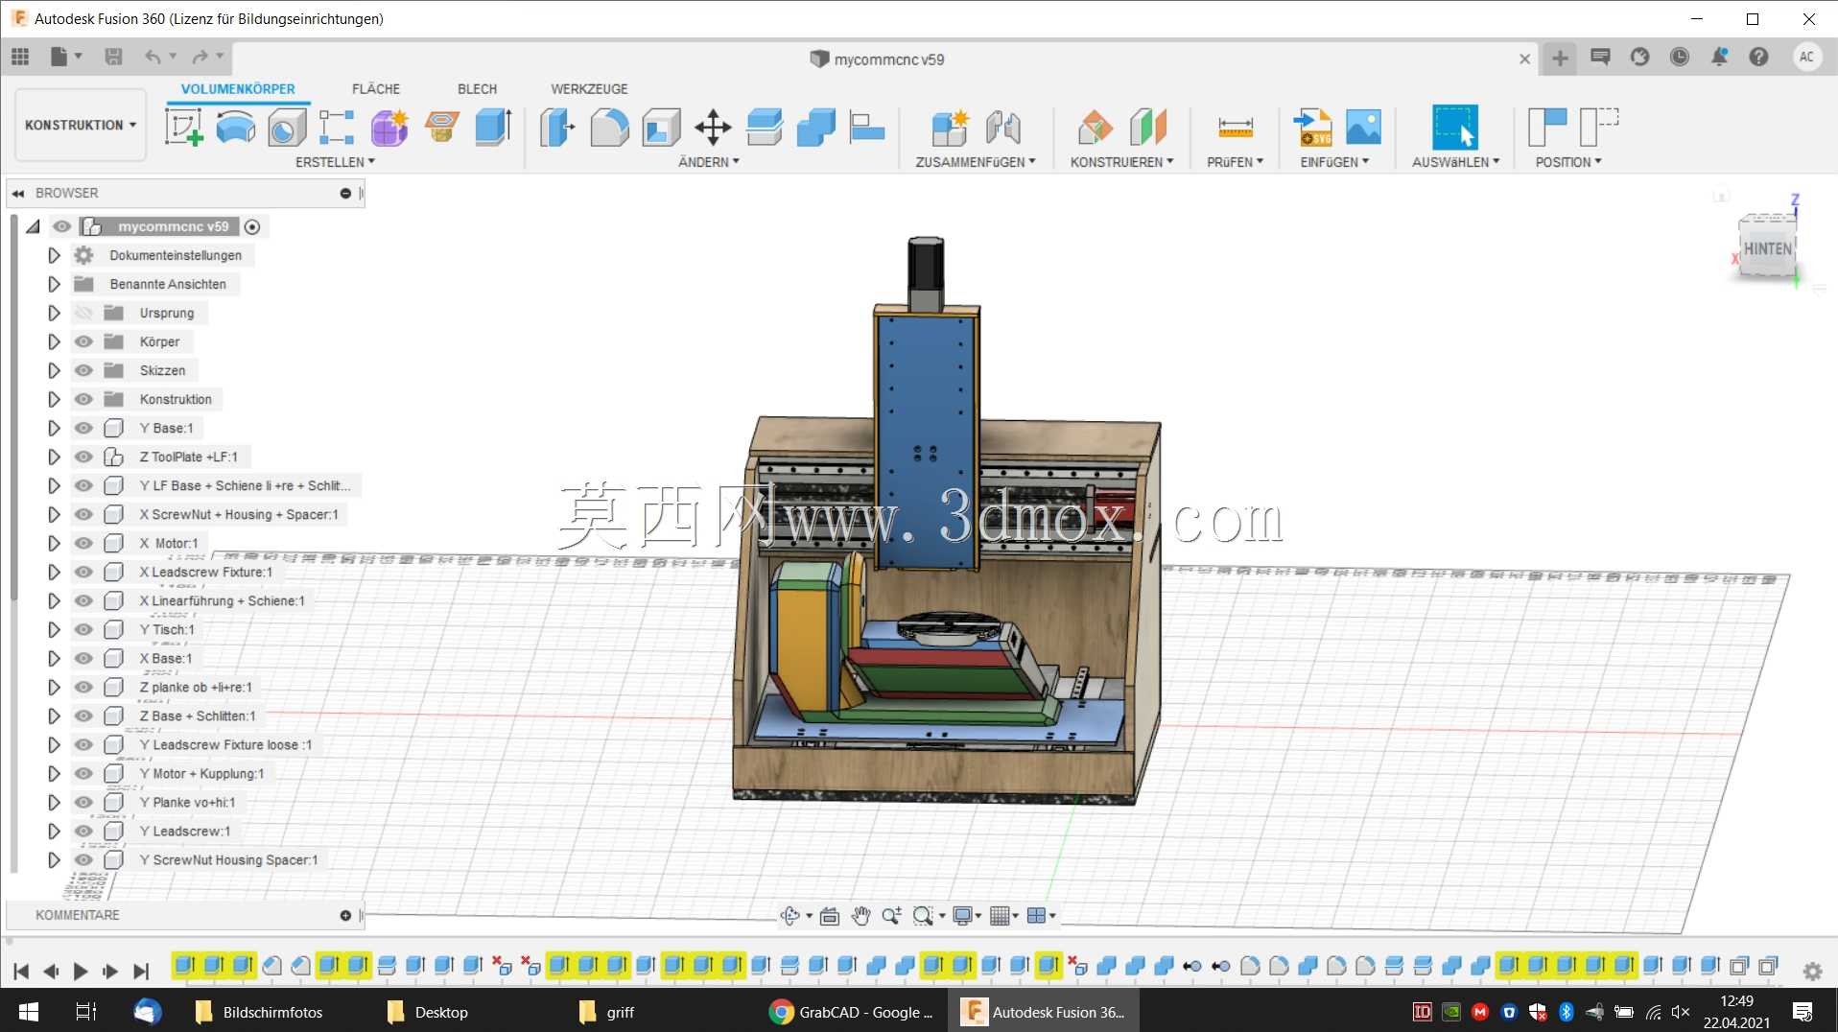This screenshot has width=1838, height=1032.
Task: Open the Bildschirmfotos folder in taskbar
Action: pos(259,1012)
